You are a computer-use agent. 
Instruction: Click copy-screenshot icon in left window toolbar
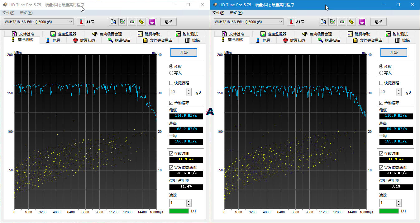[123, 22]
